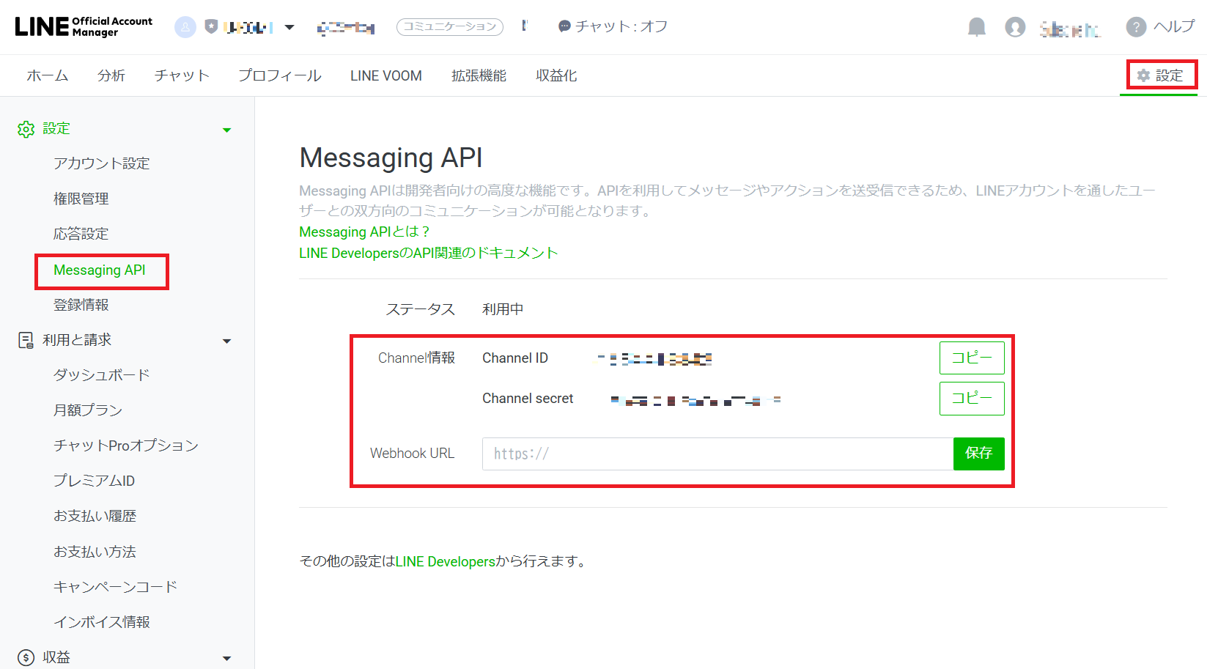
Task: Click the user profile avatar icon
Action: coord(1015,27)
